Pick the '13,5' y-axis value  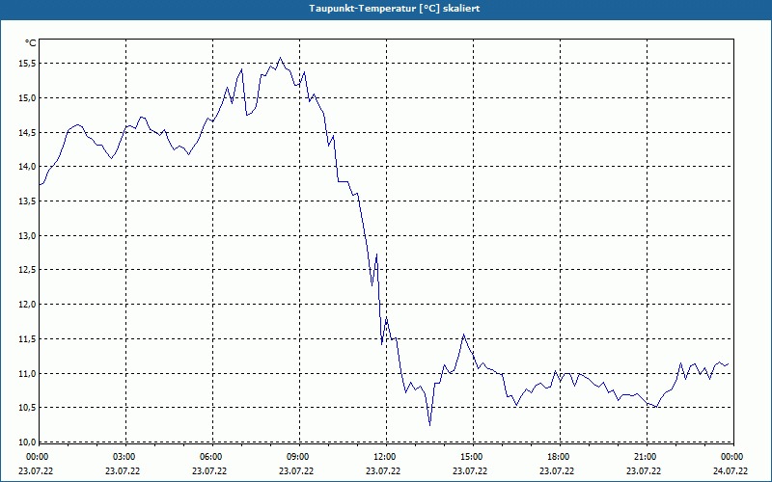pyautogui.click(x=27, y=201)
